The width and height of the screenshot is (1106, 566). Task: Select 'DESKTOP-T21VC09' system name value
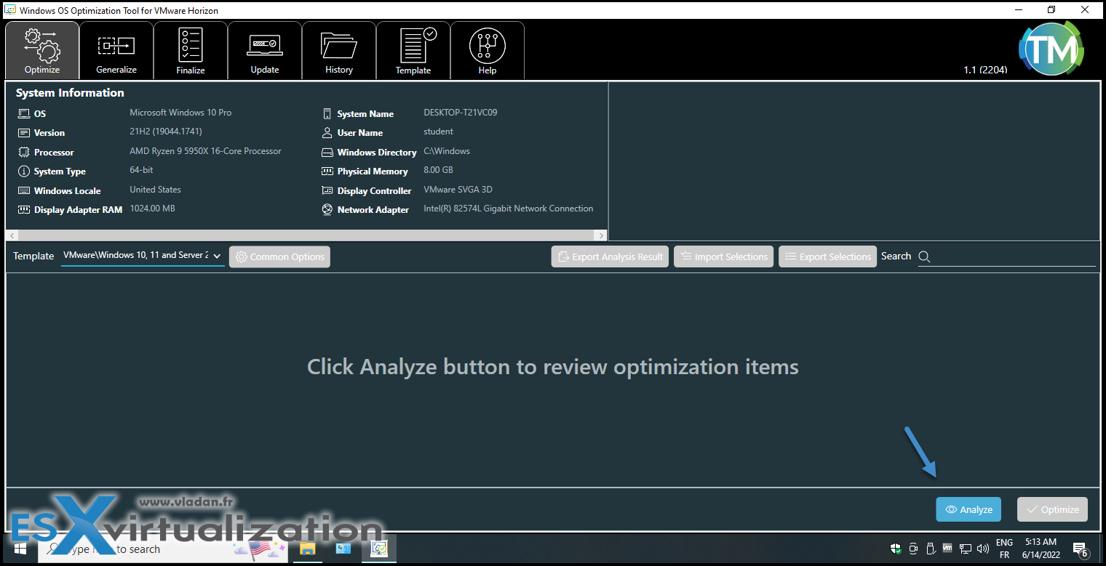point(461,113)
